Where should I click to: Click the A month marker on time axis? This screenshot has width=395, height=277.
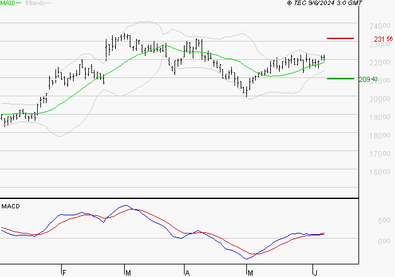point(187,273)
